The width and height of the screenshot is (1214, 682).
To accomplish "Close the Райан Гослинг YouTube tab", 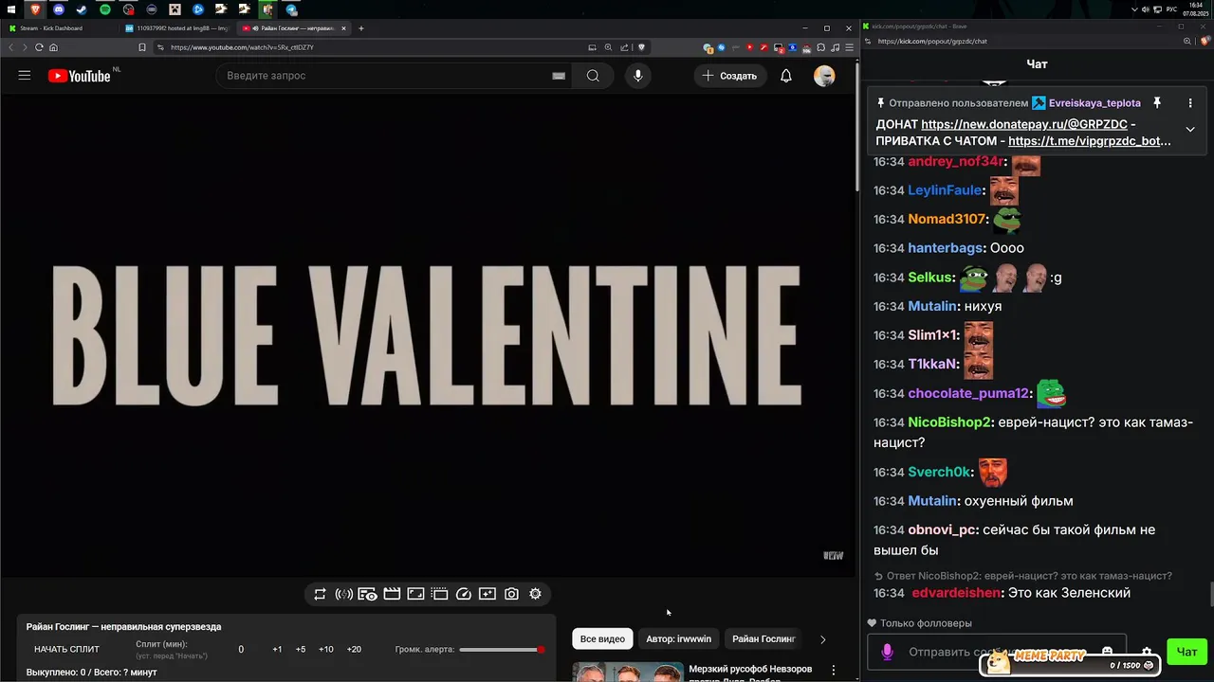I will 344,28.
